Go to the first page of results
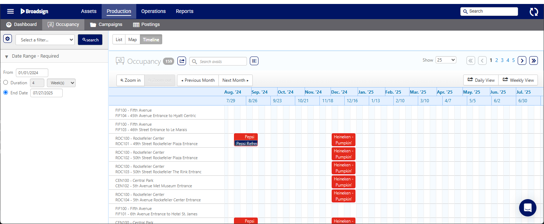 click(x=470, y=61)
